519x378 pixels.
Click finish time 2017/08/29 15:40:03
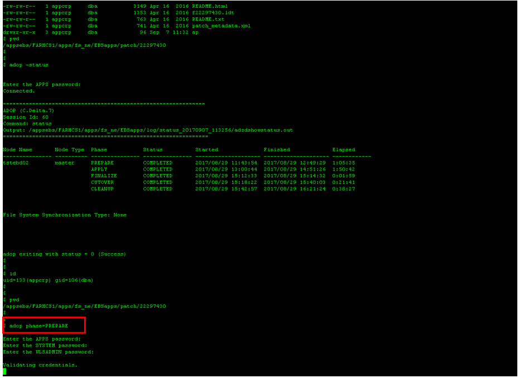coord(294,182)
